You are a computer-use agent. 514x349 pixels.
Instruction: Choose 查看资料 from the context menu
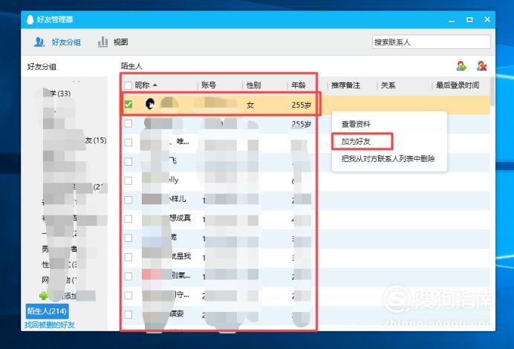point(356,124)
